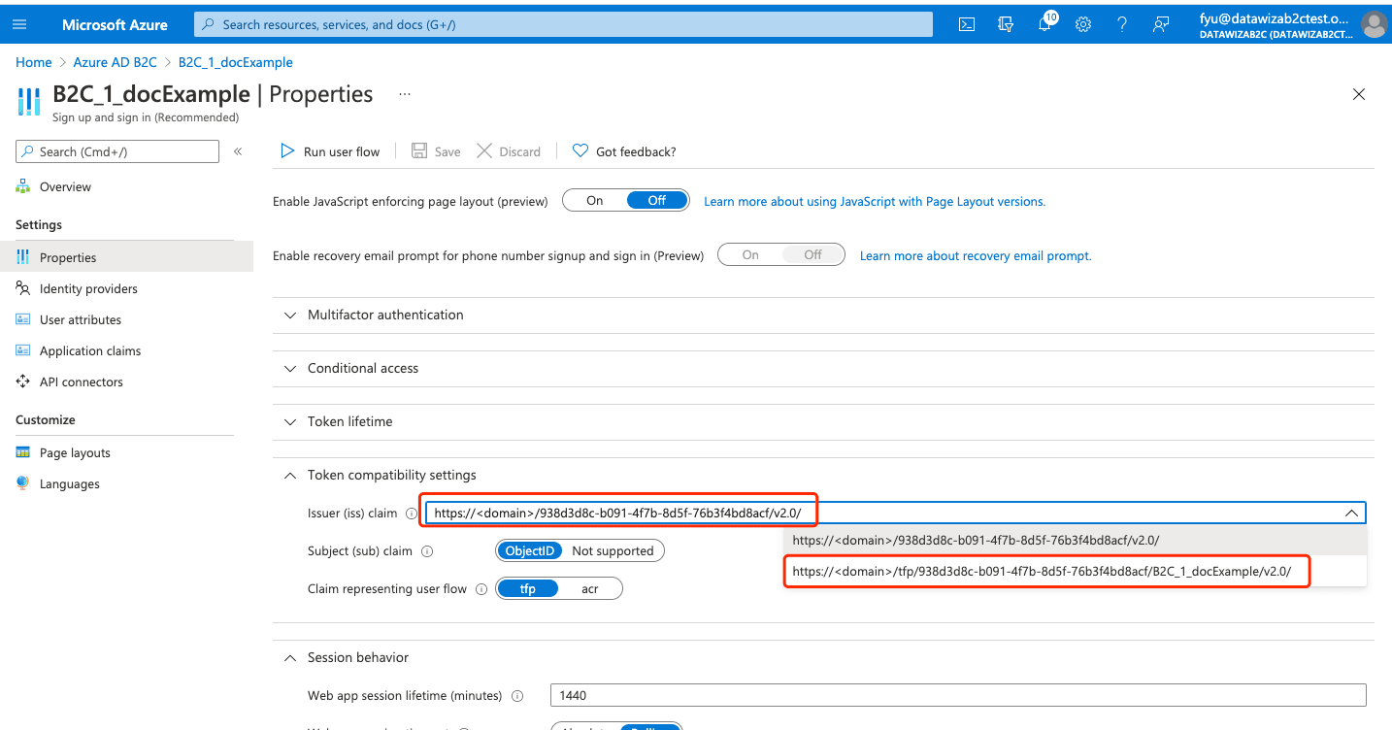Viewport: 1392px width, 730px height.
Task: Click the Save disk icon
Action: click(419, 150)
